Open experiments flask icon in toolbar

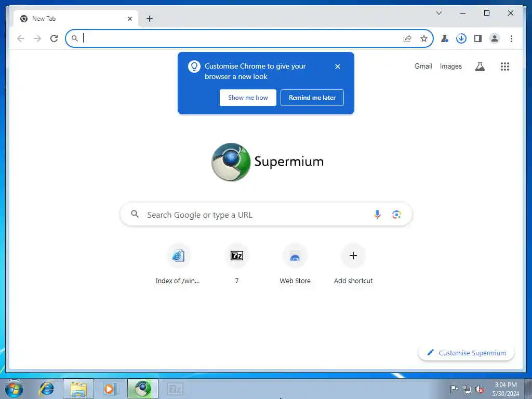point(444,38)
